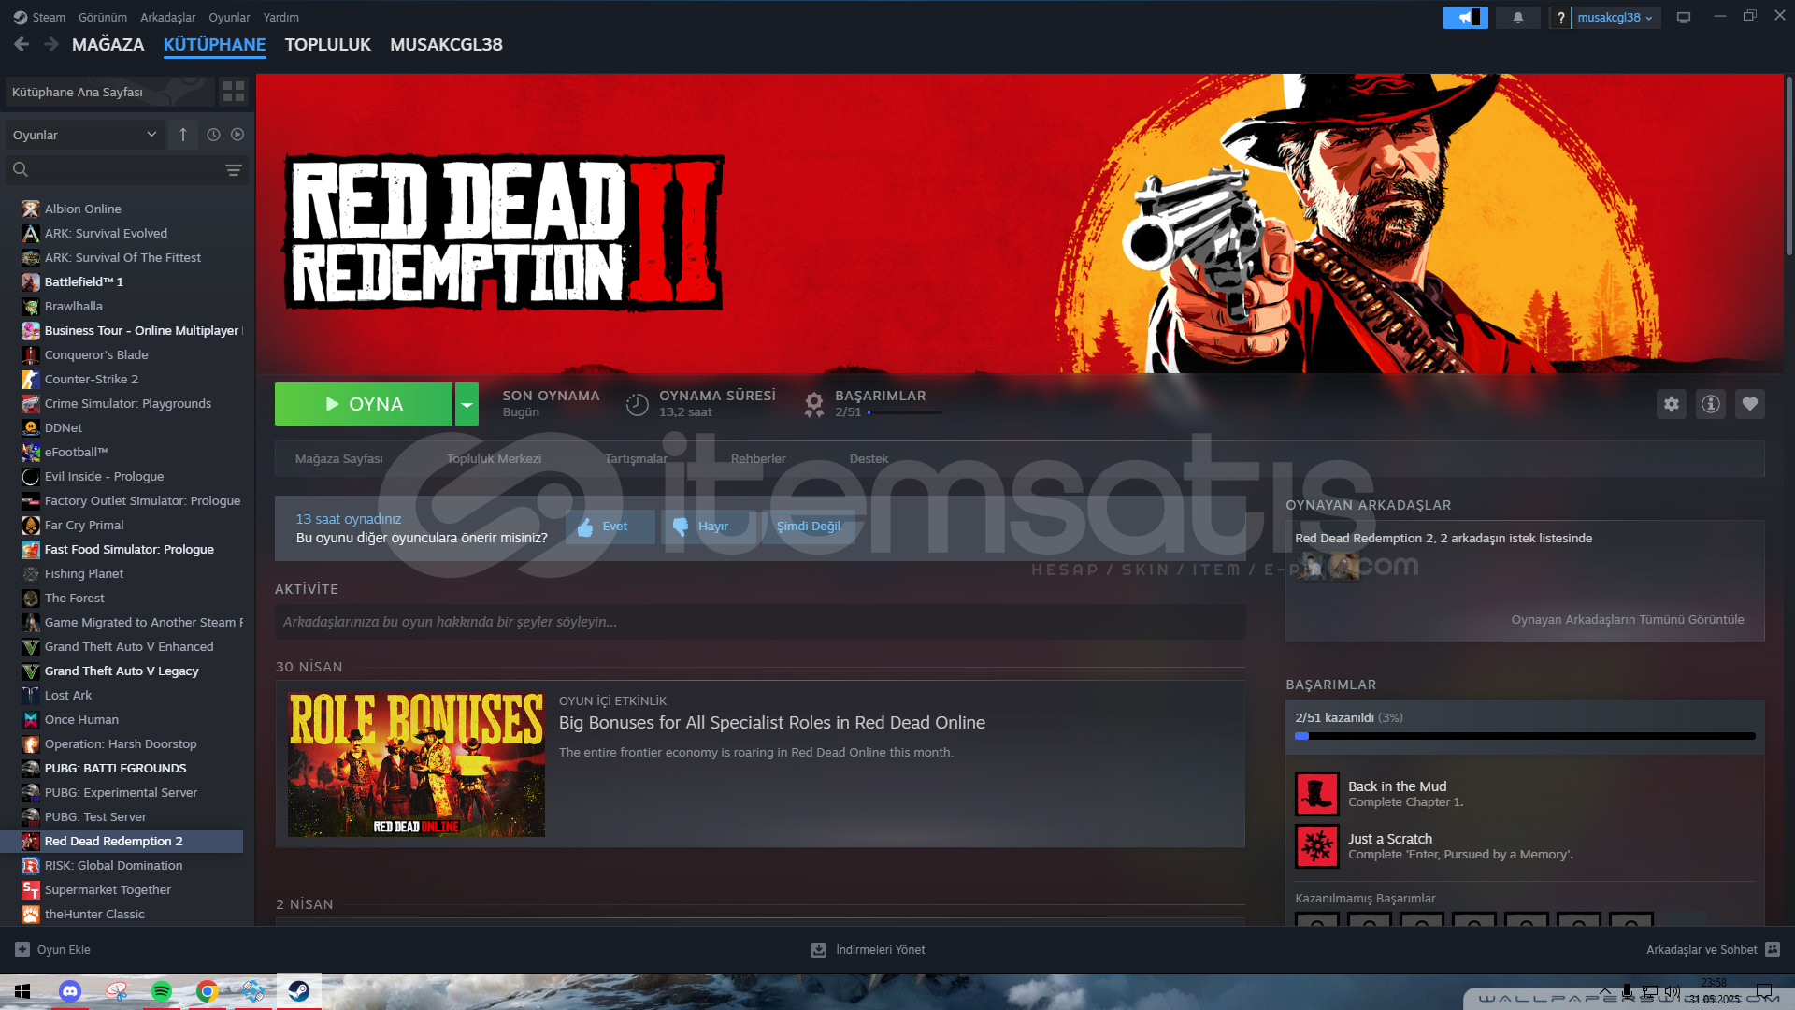Select Supermarket Together in library
This screenshot has height=1010, width=1795.
point(108,889)
